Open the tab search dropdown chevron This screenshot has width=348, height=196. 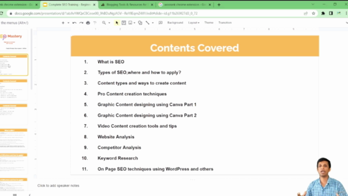tap(313, 4)
